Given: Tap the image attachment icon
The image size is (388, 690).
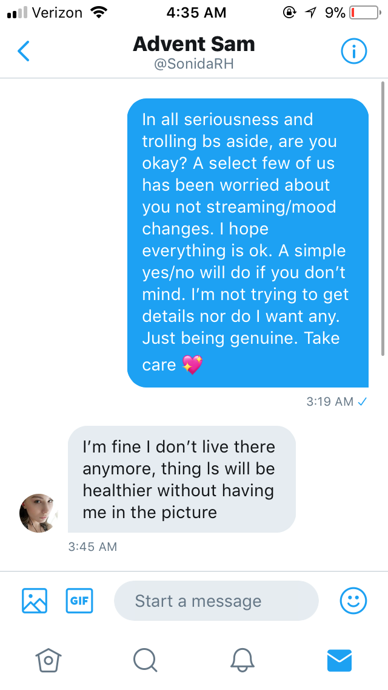Looking at the screenshot, I should pyautogui.click(x=35, y=601).
